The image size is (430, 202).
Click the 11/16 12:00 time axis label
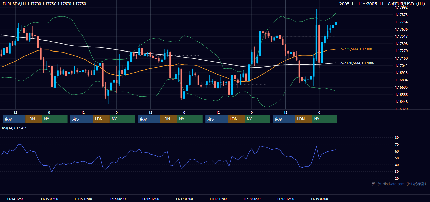pyautogui.click(x=150, y=199)
